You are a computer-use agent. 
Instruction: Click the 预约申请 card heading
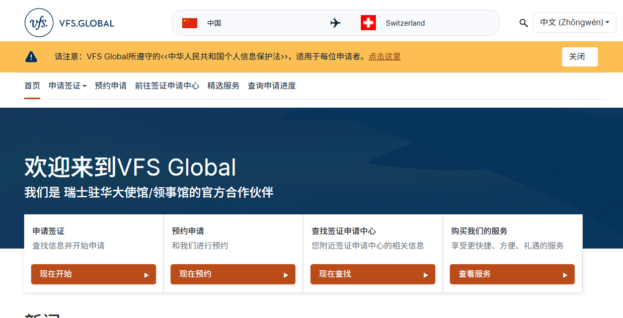(188, 231)
